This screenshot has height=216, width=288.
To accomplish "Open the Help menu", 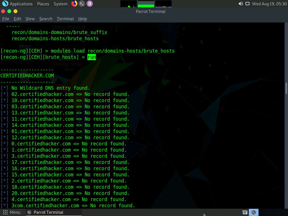I will point(82,19).
